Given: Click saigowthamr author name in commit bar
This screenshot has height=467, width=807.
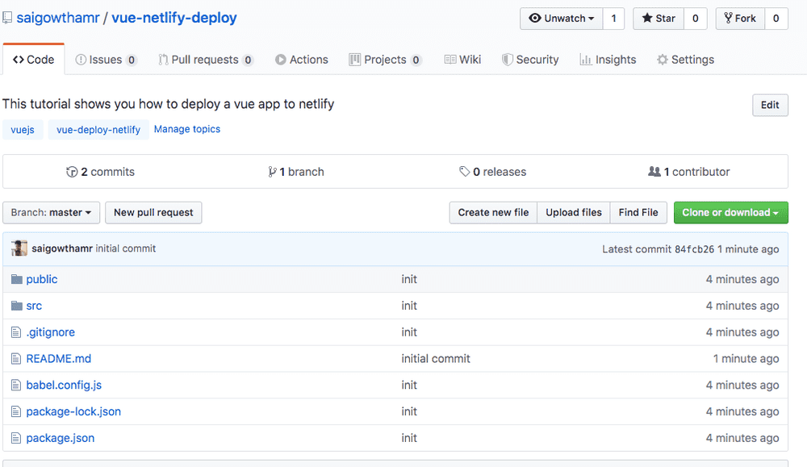Looking at the screenshot, I should 62,248.
